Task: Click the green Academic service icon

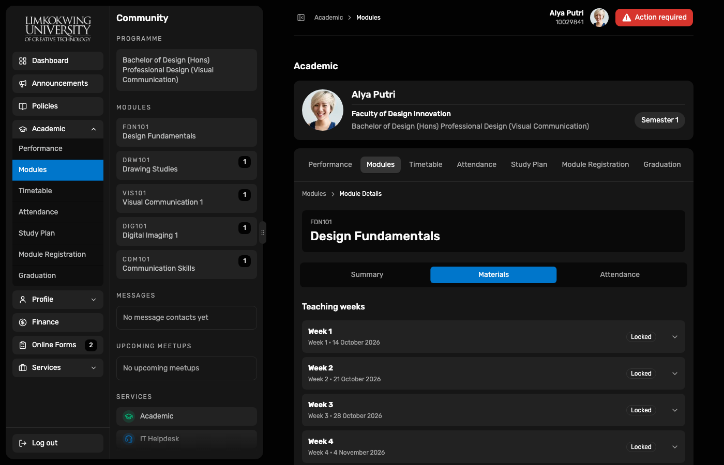Action: (129, 416)
